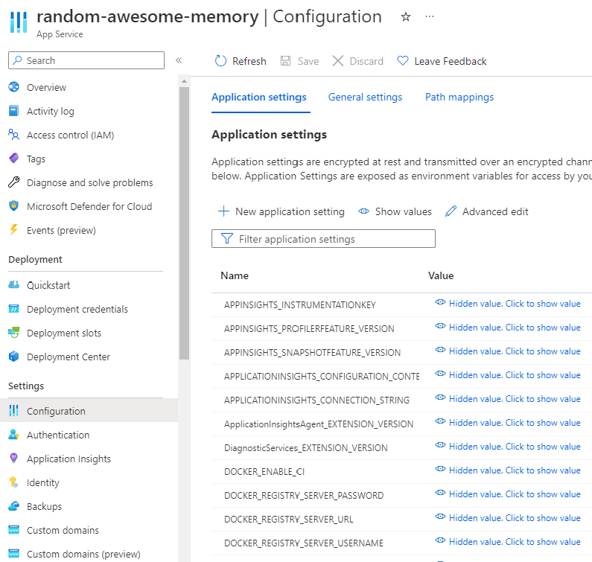Click the Quickstart cloud icon
The image size is (592, 562).
pyautogui.click(x=14, y=284)
